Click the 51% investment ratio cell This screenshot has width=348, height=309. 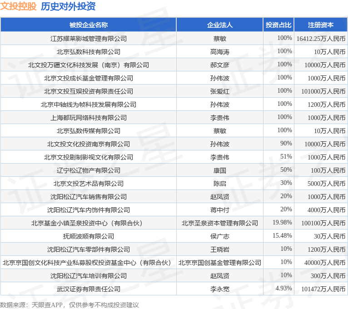(278, 157)
